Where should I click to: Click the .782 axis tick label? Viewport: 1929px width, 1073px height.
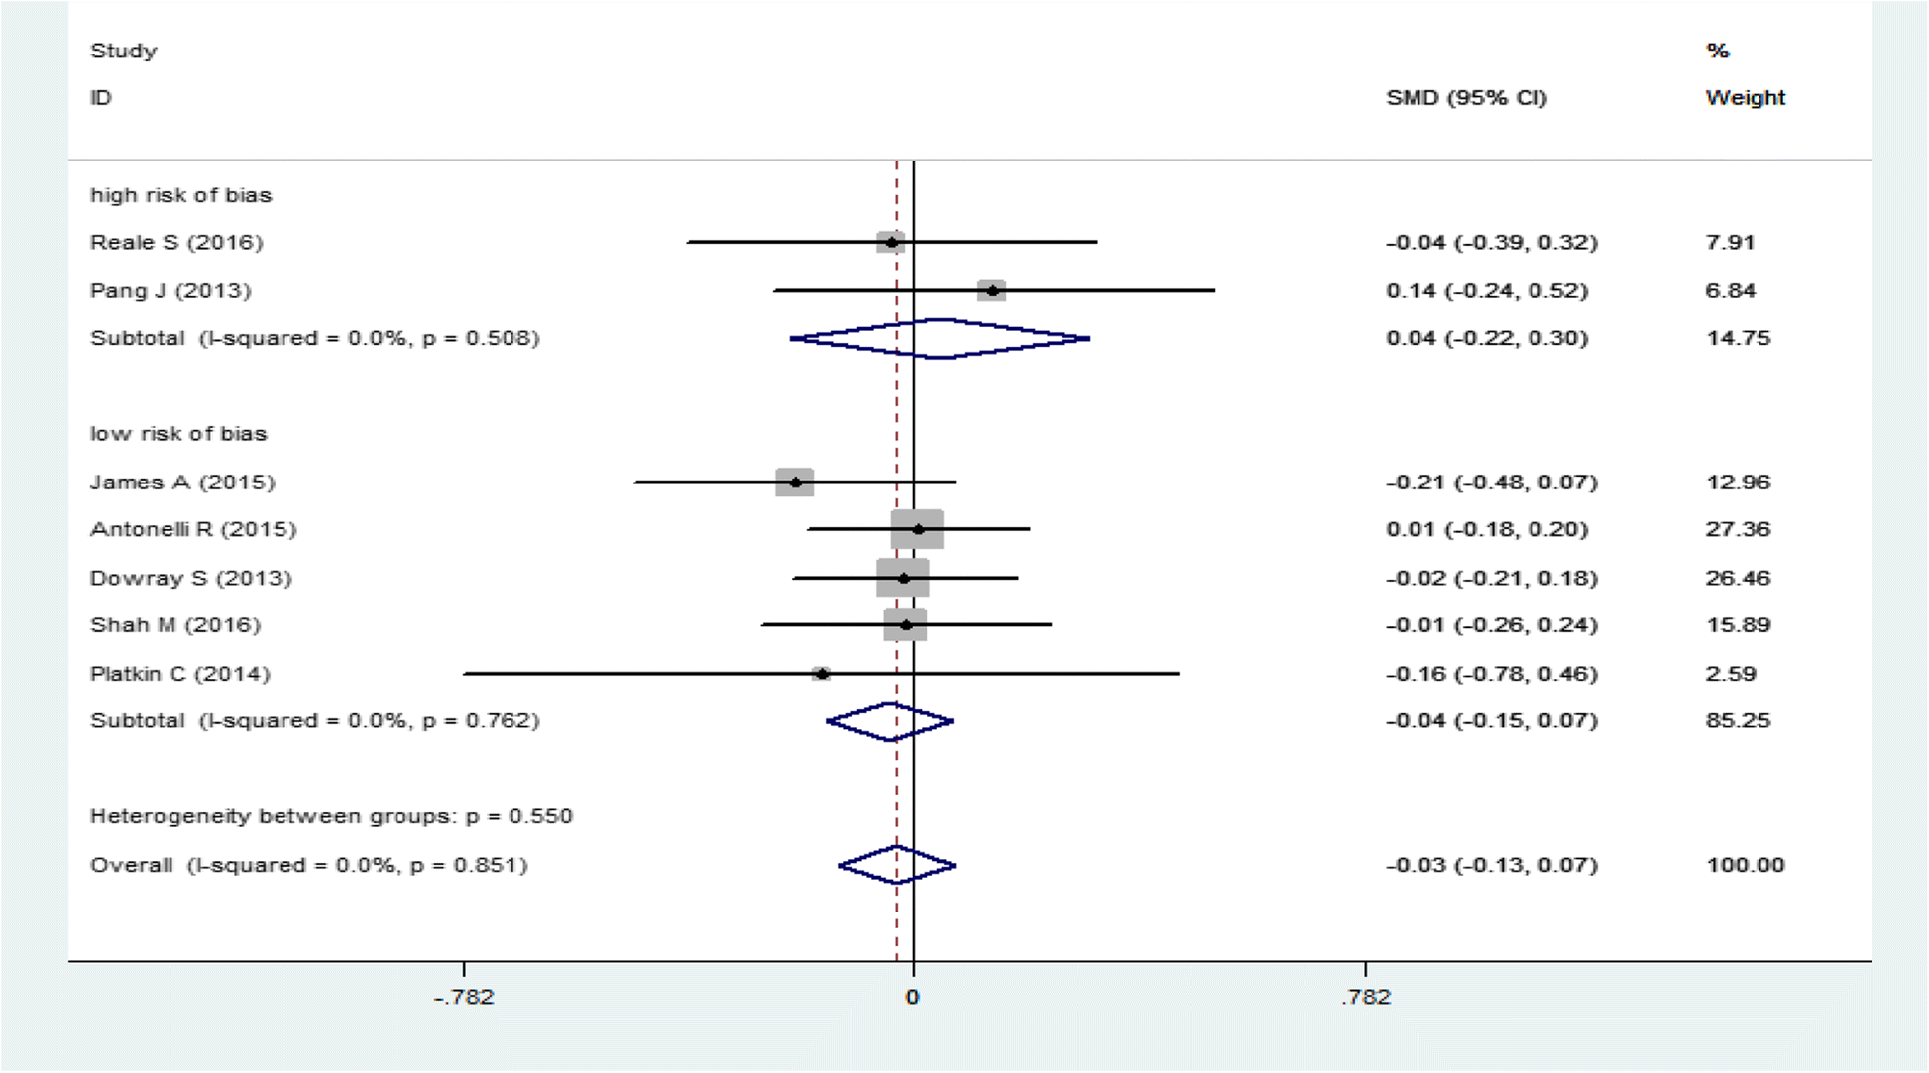click(x=1366, y=997)
